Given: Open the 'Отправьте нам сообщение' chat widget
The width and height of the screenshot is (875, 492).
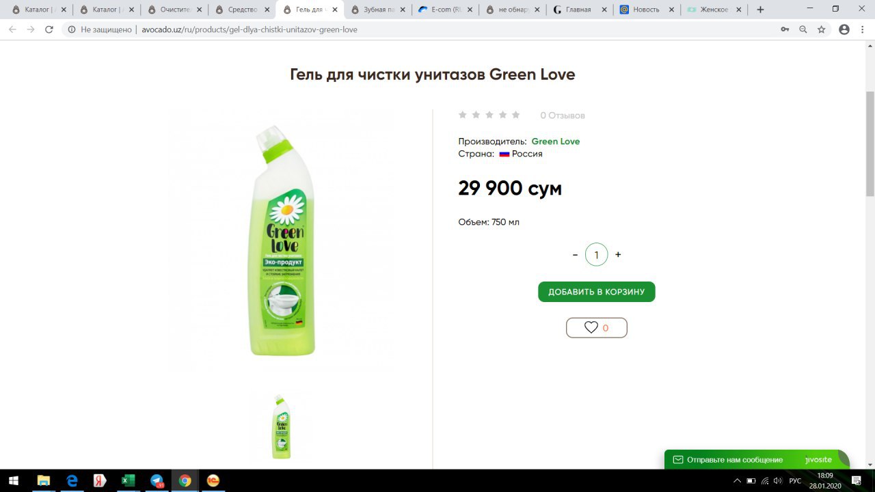Looking at the screenshot, I should pyautogui.click(x=757, y=459).
